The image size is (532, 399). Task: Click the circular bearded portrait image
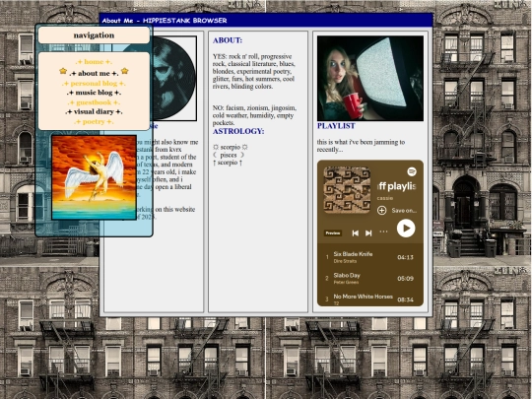173,79
